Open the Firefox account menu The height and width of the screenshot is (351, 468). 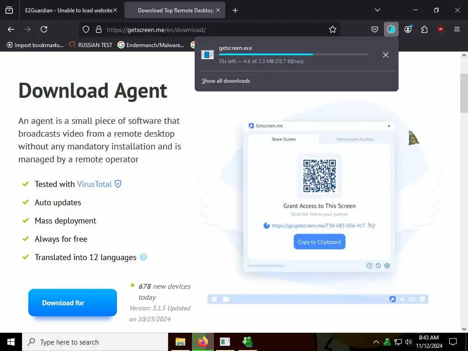tap(408, 29)
